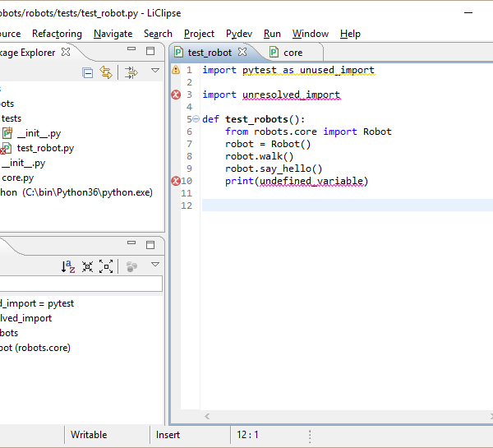Close the Package Explorer view tab

66,52
